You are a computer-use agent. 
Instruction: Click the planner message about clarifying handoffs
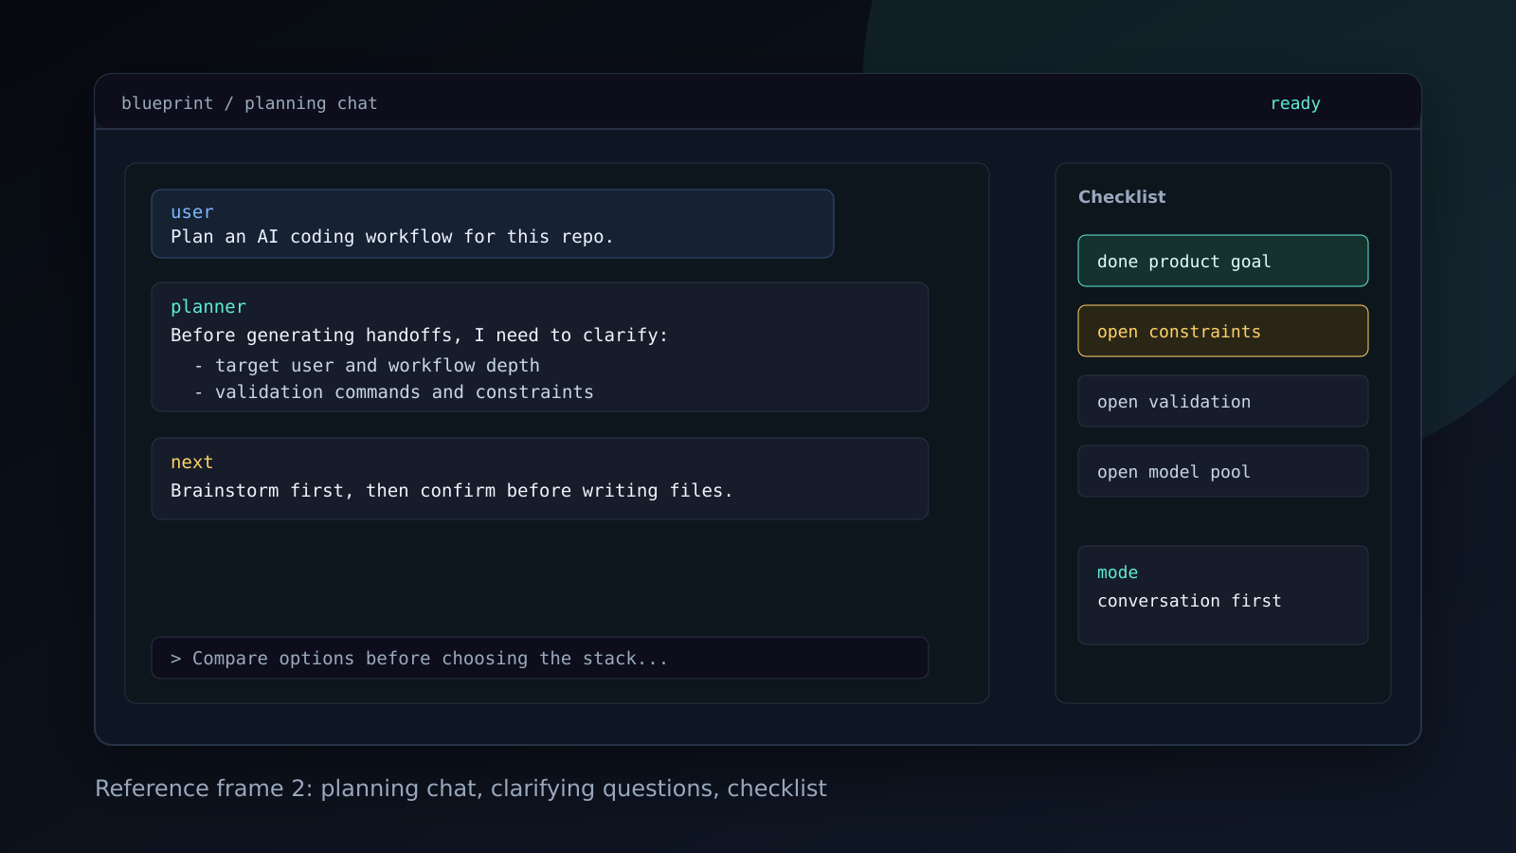540,347
